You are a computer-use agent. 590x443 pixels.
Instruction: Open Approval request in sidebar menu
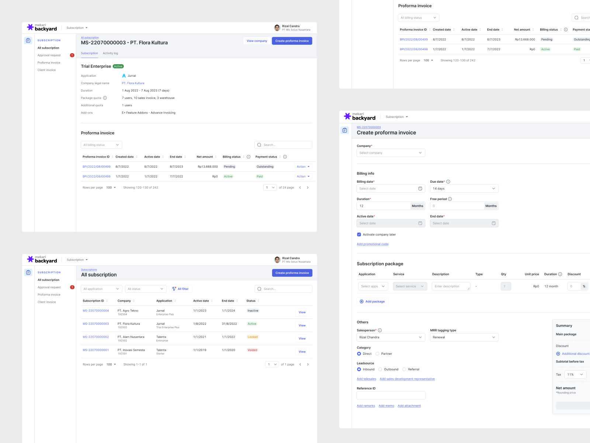(49, 55)
